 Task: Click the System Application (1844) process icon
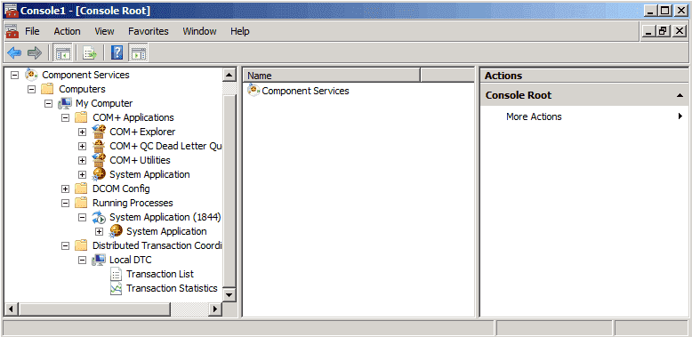[x=99, y=217]
